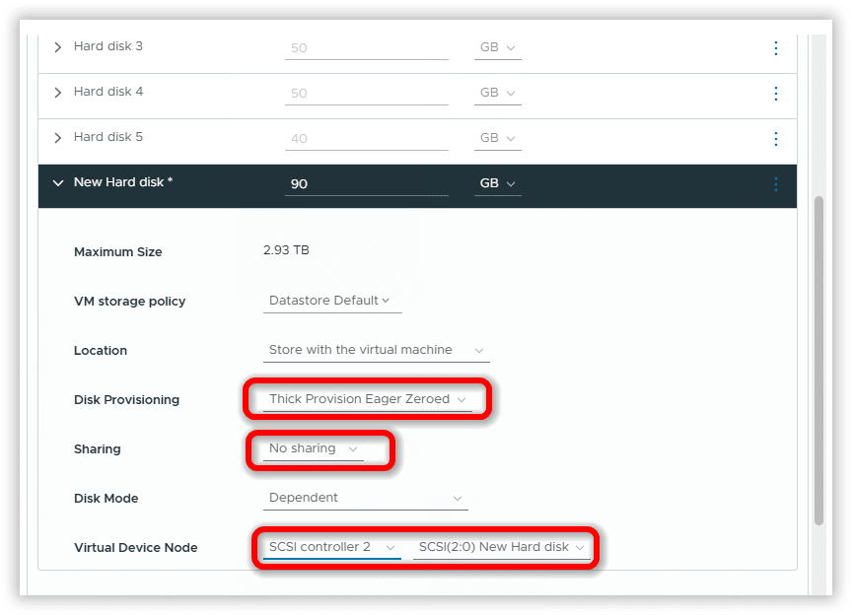
Task: Open the Disk Mode Dependent dropdown
Action: (x=365, y=499)
